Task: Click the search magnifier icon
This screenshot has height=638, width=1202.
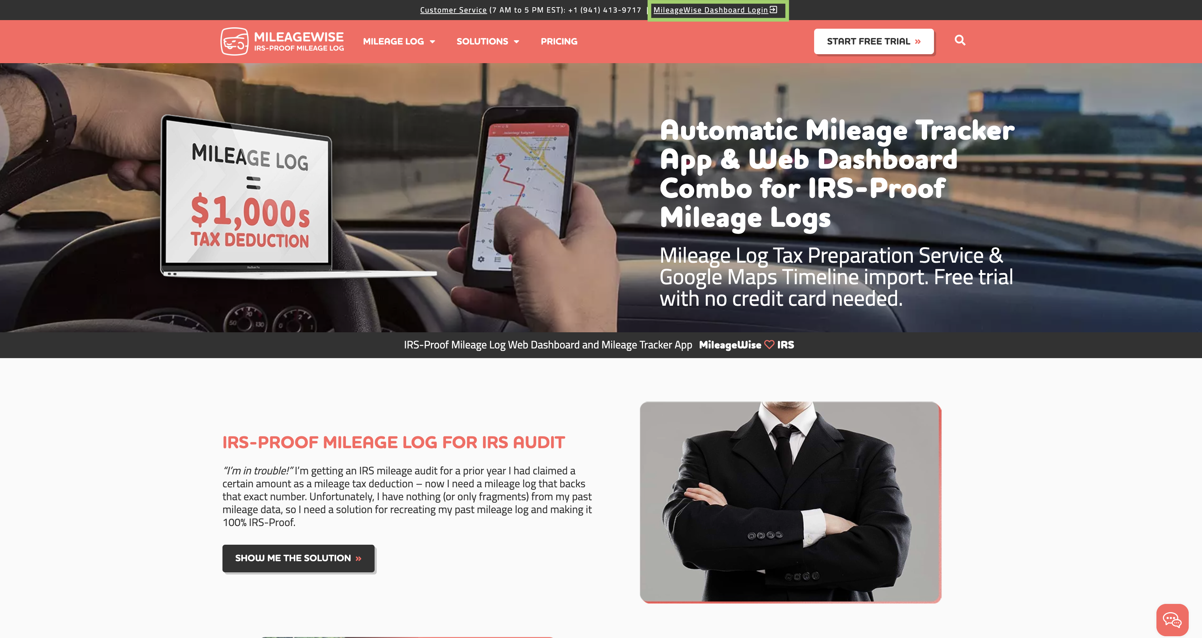Action: pos(959,40)
